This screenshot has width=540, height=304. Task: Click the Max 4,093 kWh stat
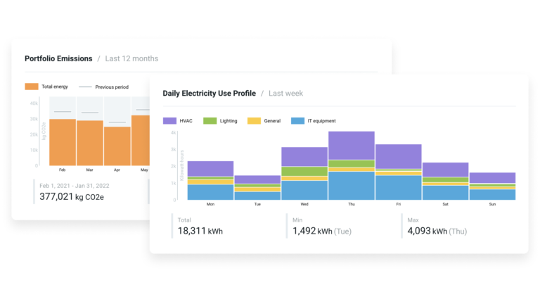437,226
